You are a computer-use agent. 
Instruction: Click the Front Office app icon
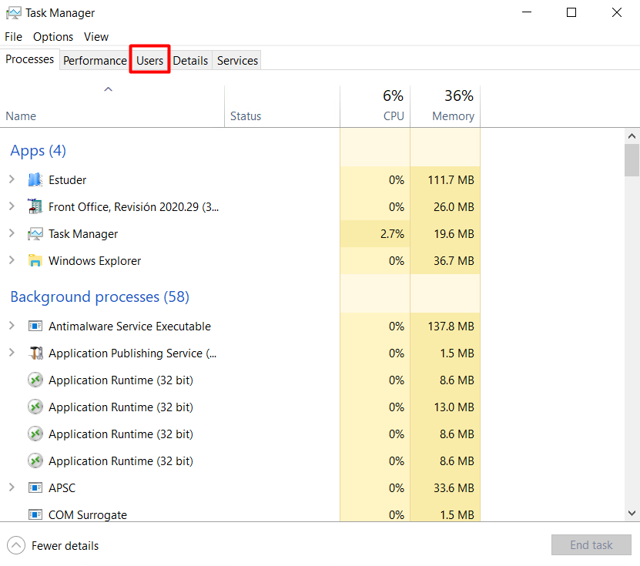coord(35,206)
